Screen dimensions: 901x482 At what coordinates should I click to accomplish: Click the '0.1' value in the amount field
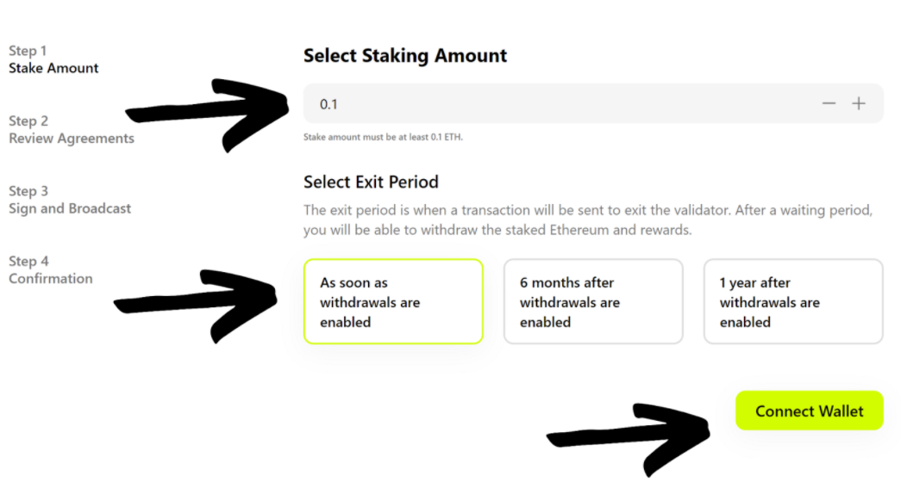[328, 104]
